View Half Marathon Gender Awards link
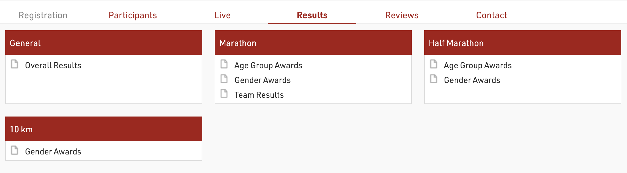 pyautogui.click(x=472, y=80)
